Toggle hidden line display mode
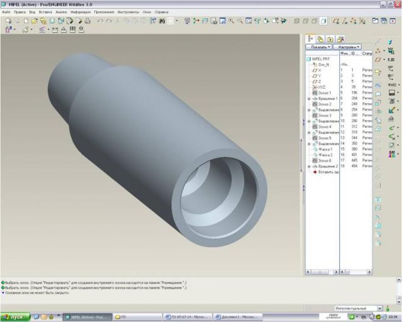Image resolution: width=402 pixels, height=322 pixels. [x=306, y=21]
